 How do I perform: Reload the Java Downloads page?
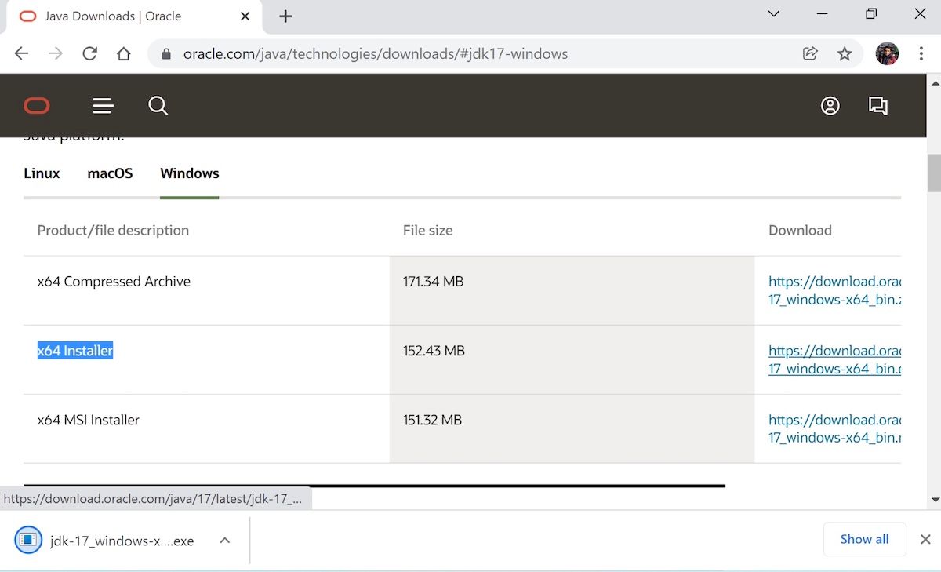89,53
